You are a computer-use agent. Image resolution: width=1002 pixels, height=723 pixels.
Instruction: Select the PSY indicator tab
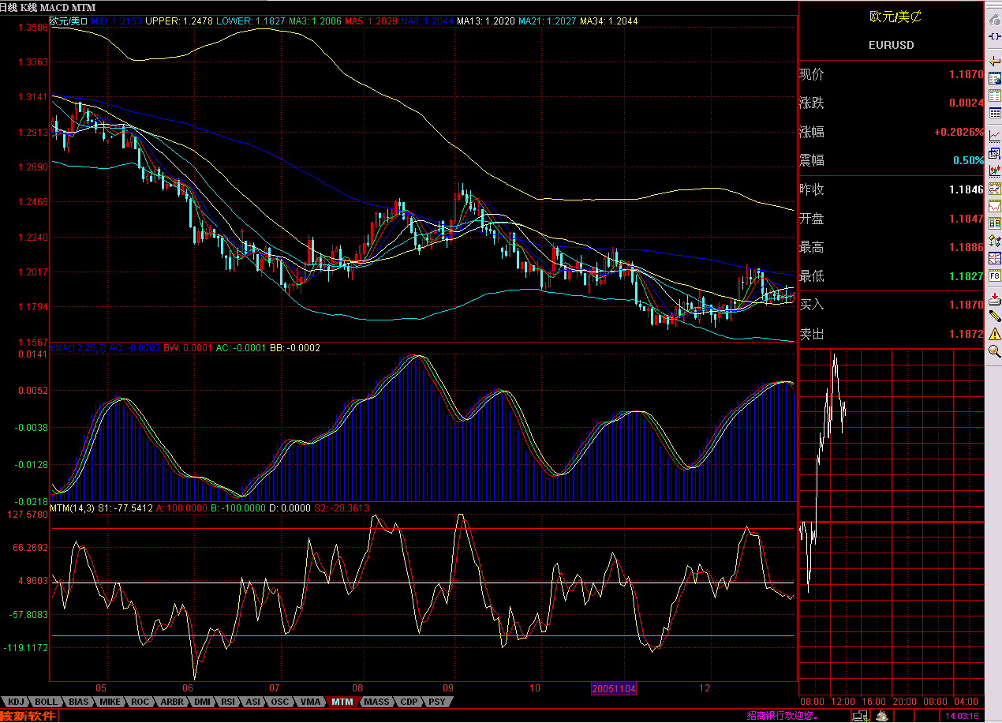437,701
